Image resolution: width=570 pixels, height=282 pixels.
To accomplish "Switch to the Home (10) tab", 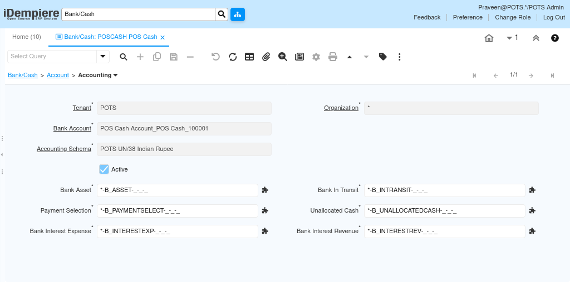I will point(27,37).
